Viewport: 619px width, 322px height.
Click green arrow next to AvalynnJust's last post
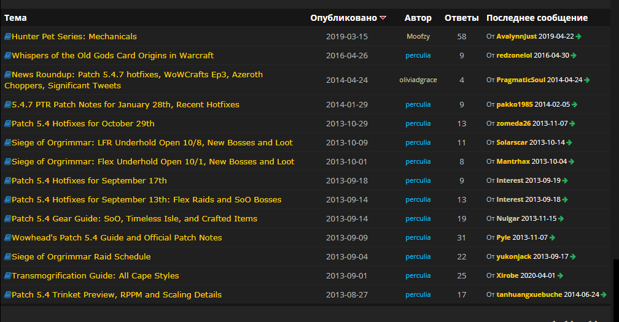(x=579, y=37)
